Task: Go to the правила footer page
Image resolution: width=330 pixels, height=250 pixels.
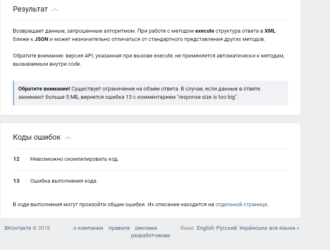Action: (x=119, y=228)
